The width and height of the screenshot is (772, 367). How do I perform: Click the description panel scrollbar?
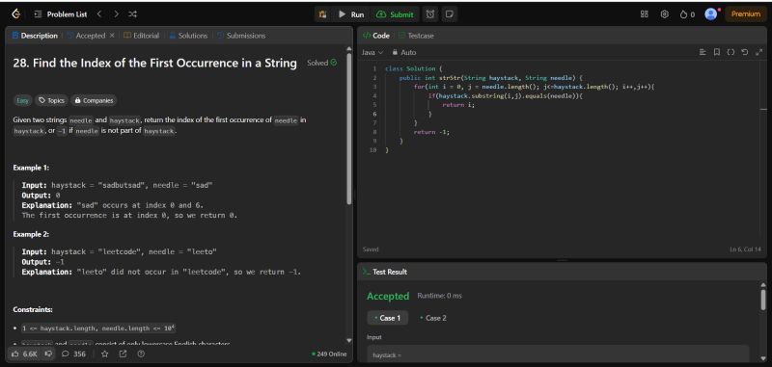tap(349, 129)
